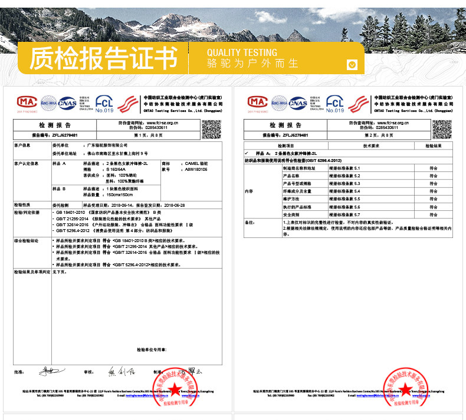Open www.fcl-sz.org.cn link in page 2 header
466x420 pixels.
click(393, 123)
